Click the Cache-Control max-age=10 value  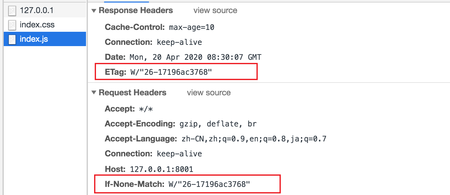(192, 27)
